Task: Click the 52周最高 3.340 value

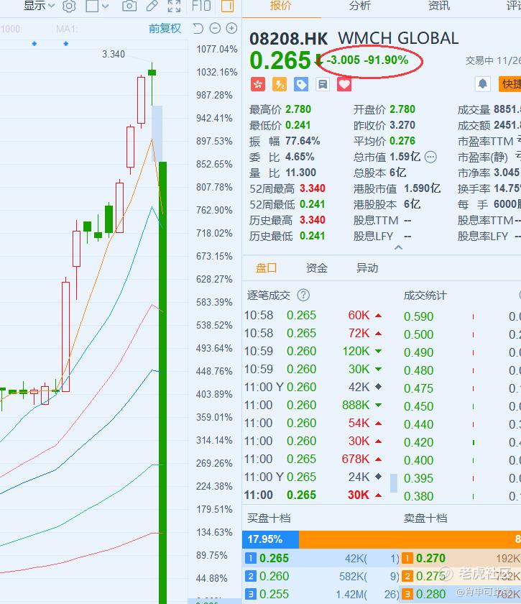Action: (313, 188)
